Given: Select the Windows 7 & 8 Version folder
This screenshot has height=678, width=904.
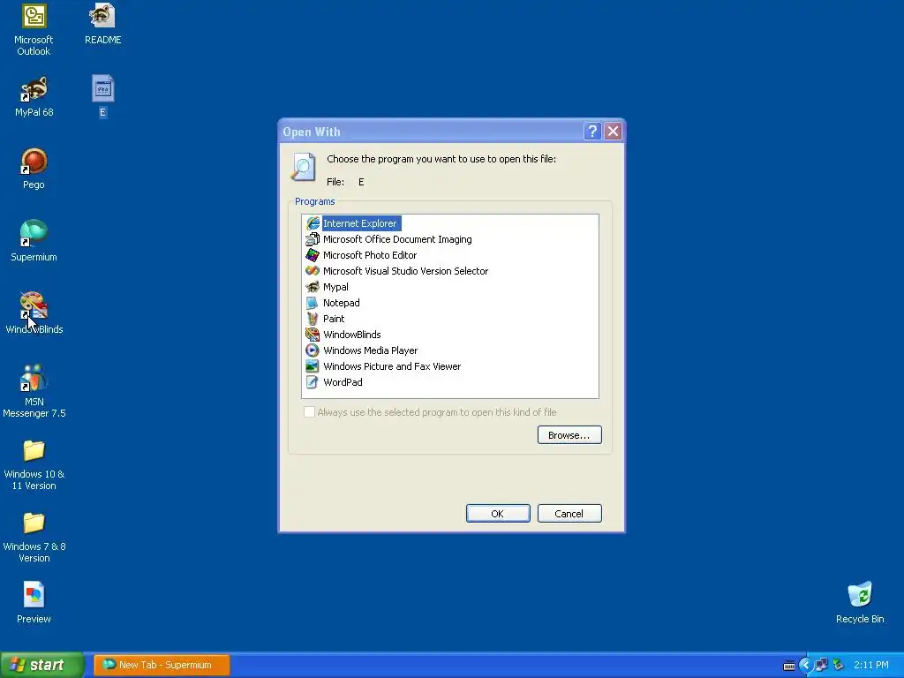Looking at the screenshot, I should pos(34,537).
